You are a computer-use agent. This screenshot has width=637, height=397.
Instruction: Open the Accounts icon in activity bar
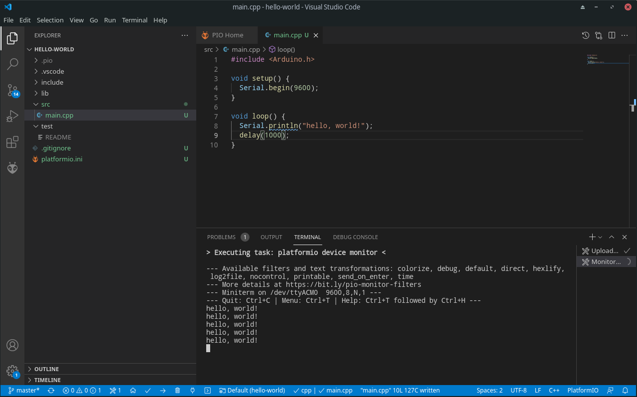pos(12,345)
